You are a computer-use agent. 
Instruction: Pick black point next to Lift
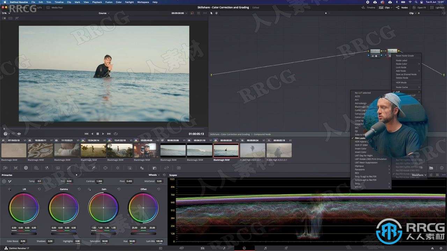[9, 189]
